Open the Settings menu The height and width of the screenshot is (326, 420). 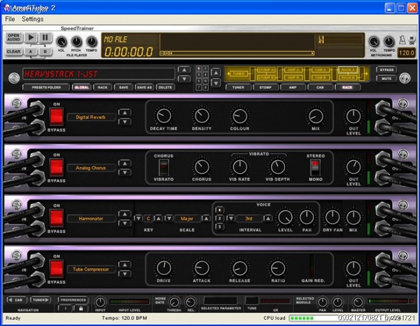pos(32,19)
